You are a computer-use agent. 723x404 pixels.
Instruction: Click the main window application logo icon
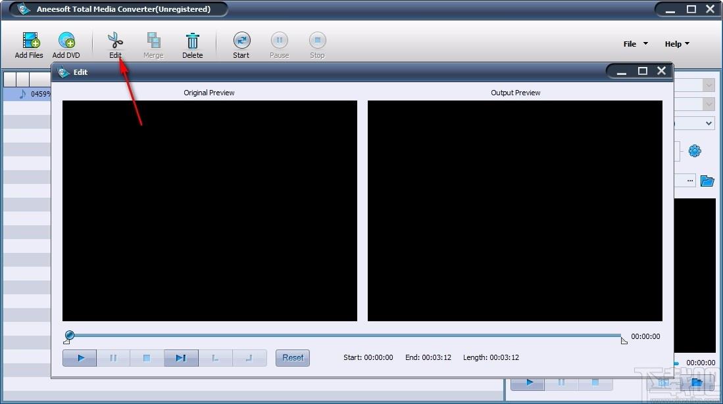click(24, 9)
